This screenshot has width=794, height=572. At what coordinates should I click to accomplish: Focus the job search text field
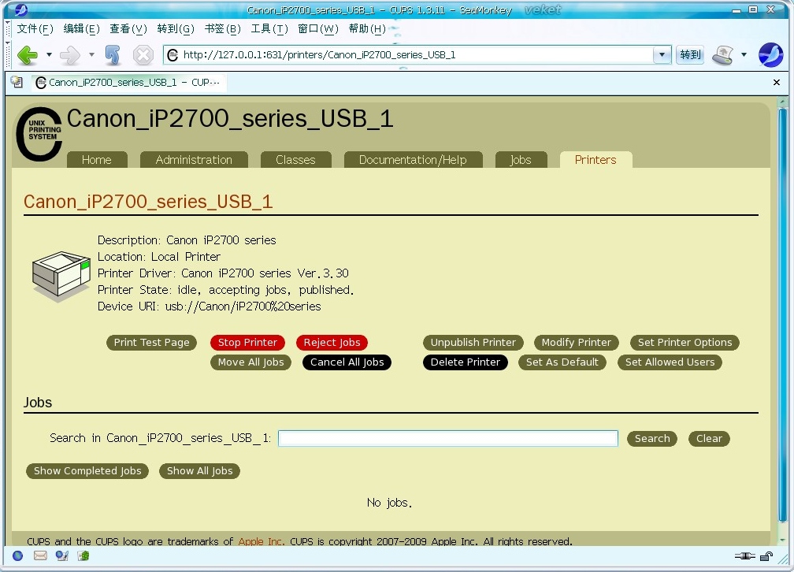pos(448,438)
